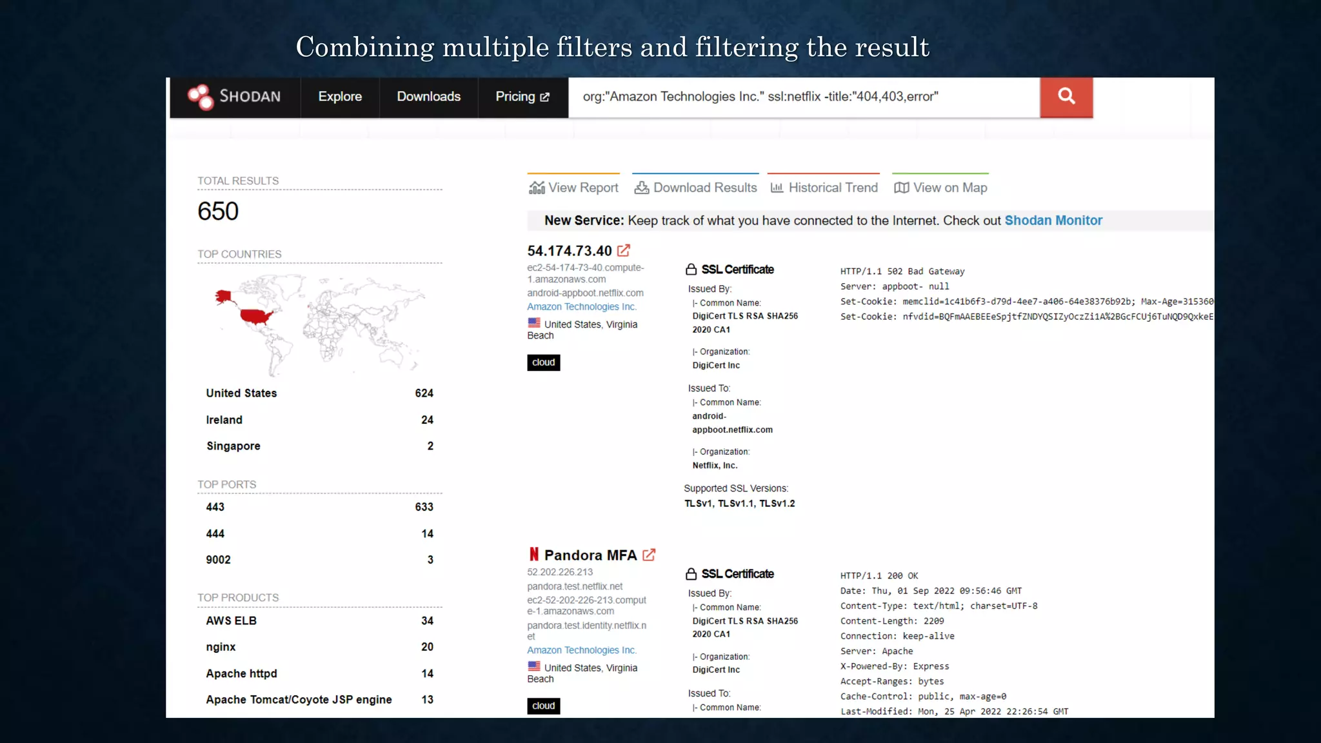Viewport: 1321px width, 743px height.
Task: Click hostname android-appboot.netflix.com
Action: click(x=585, y=293)
